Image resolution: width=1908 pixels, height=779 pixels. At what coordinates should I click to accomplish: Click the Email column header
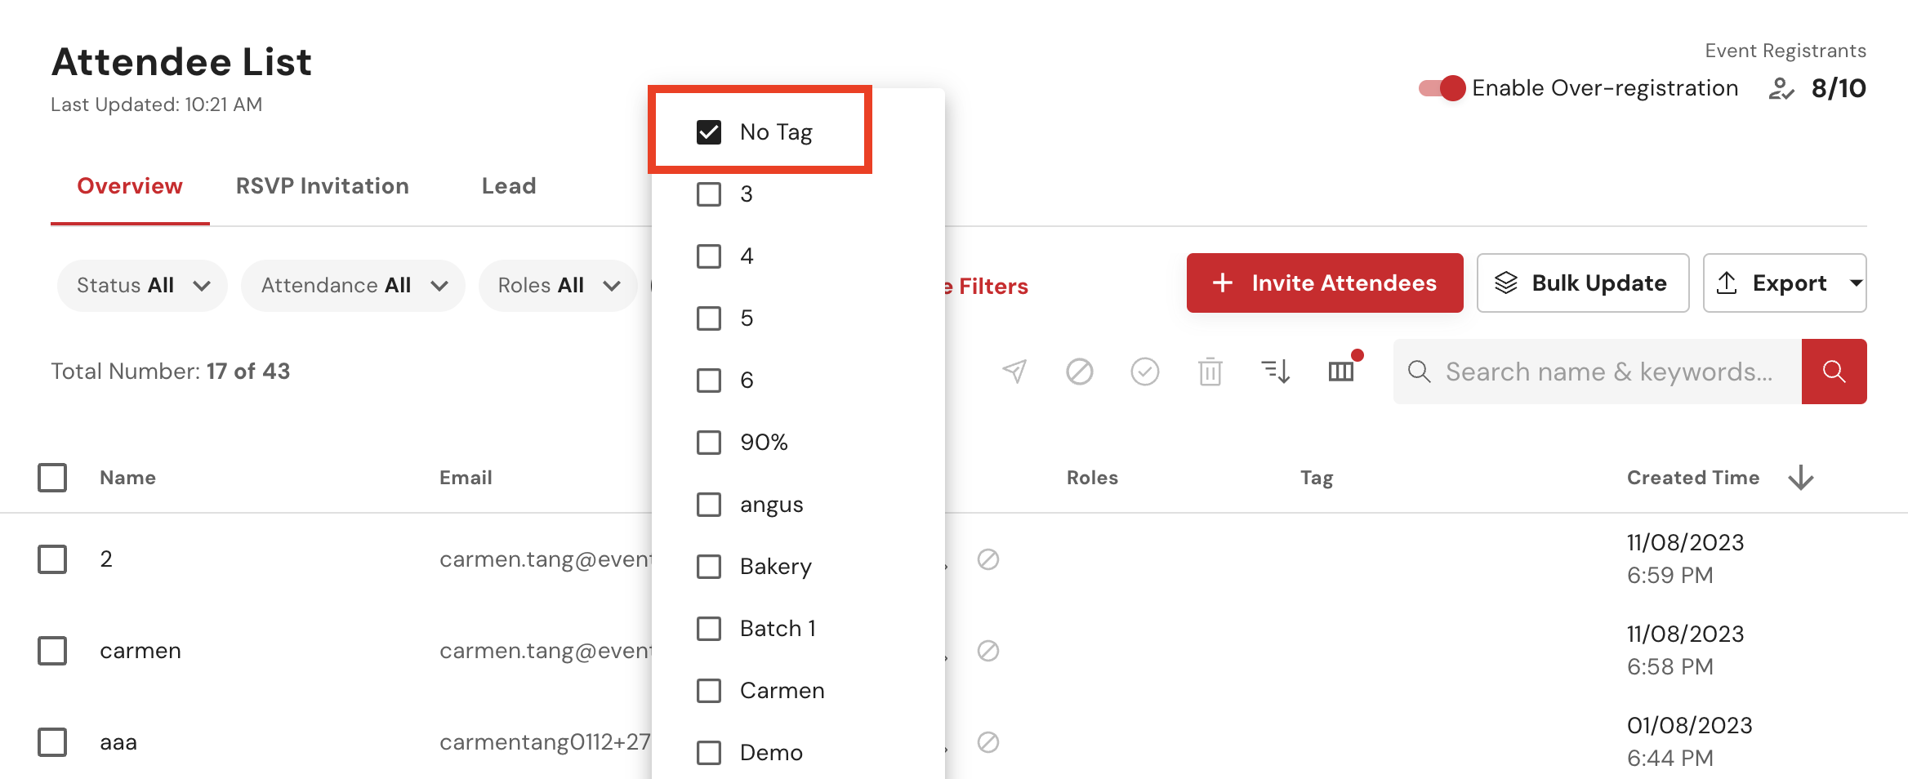466,478
